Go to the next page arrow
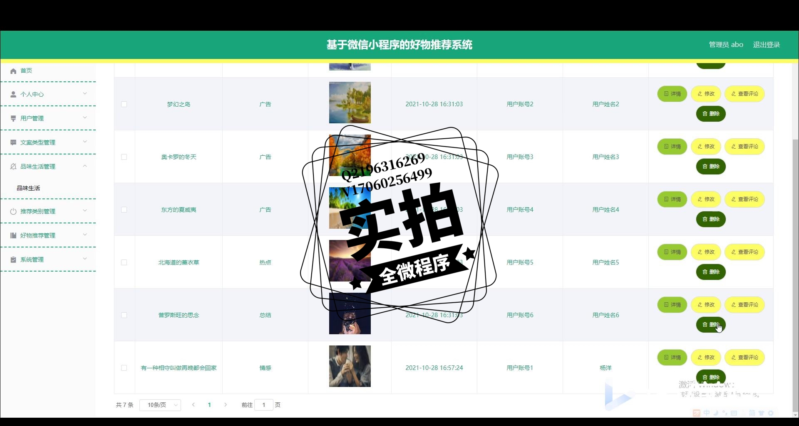Viewport: 799px width, 426px height. point(226,405)
